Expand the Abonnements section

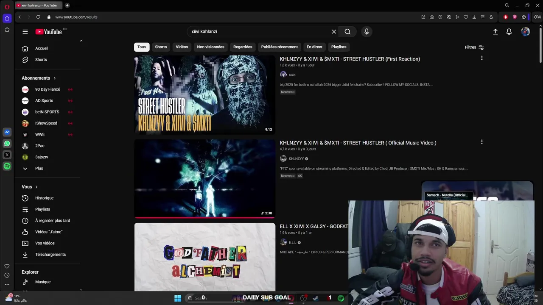tap(39, 78)
